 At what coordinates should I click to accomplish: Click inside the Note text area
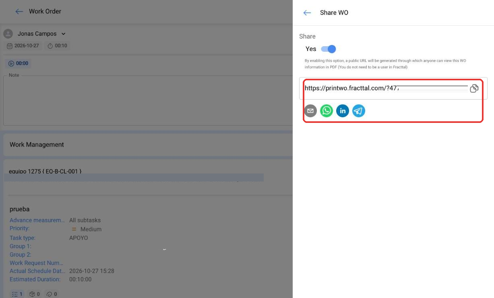[148, 100]
